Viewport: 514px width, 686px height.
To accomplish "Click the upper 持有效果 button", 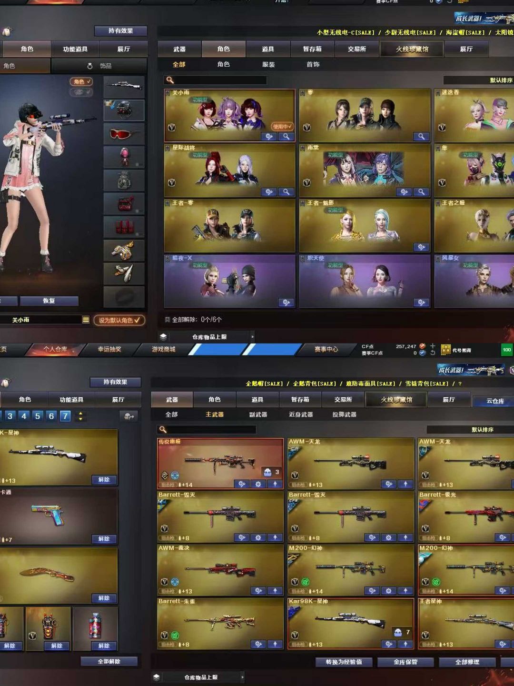I will click(x=120, y=31).
